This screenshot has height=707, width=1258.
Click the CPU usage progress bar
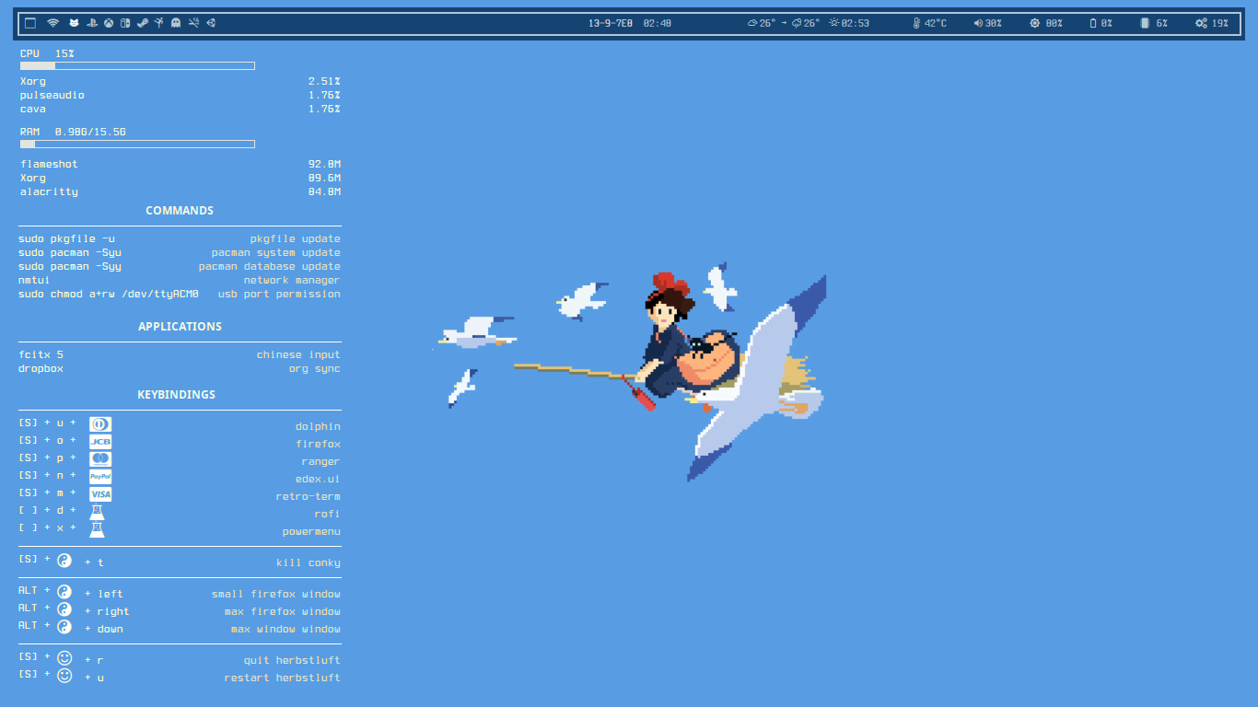point(137,66)
